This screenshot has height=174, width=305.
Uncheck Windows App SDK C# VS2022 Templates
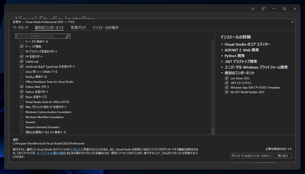click(x=226, y=88)
